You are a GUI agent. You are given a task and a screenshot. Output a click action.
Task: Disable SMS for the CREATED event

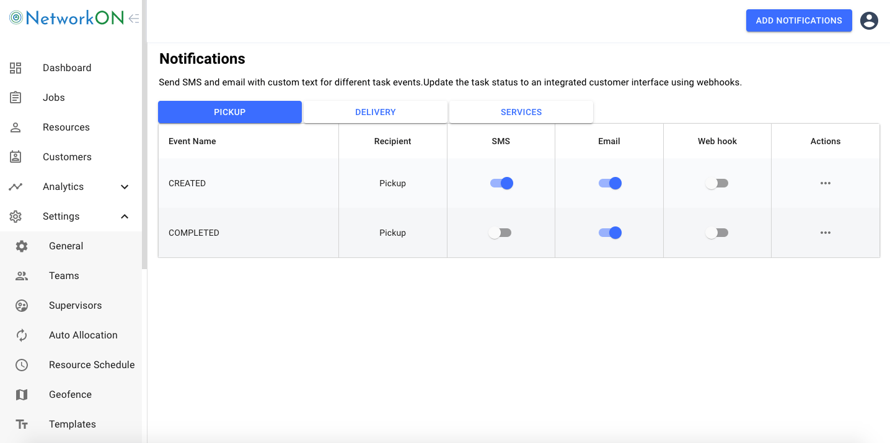click(501, 183)
